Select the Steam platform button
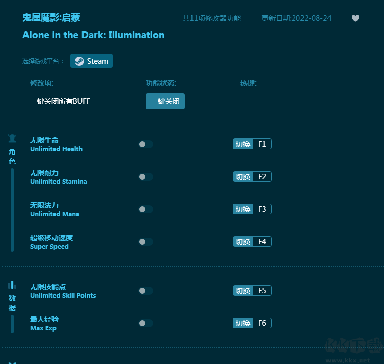Image resolution: width=384 pixels, height=364 pixels. point(92,61)
